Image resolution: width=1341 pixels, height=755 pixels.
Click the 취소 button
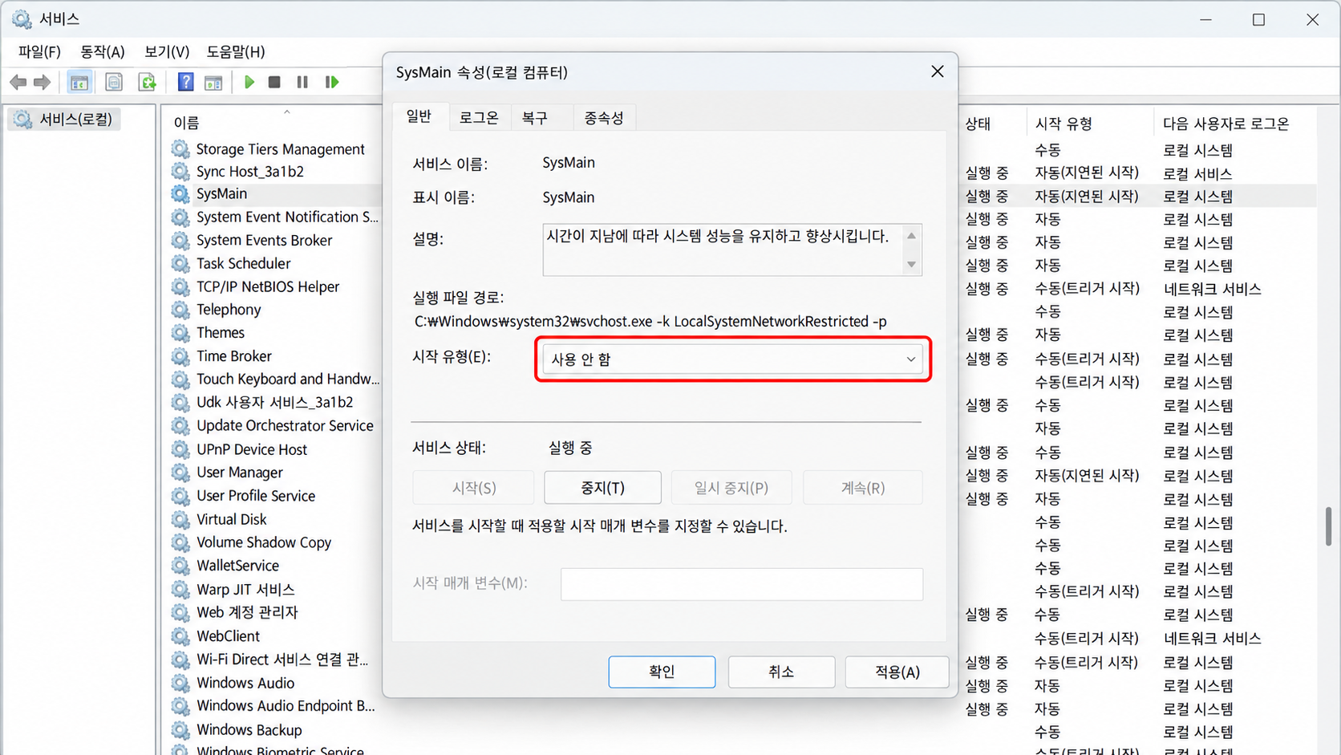coord(781,672)
